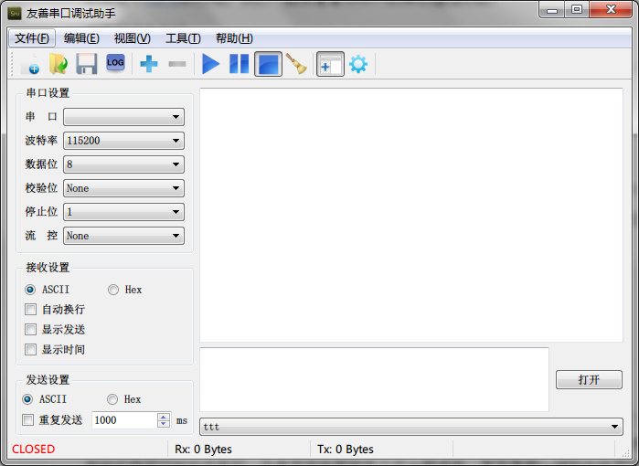Click the New file icon in toolbar

click(x=30, y=64)
